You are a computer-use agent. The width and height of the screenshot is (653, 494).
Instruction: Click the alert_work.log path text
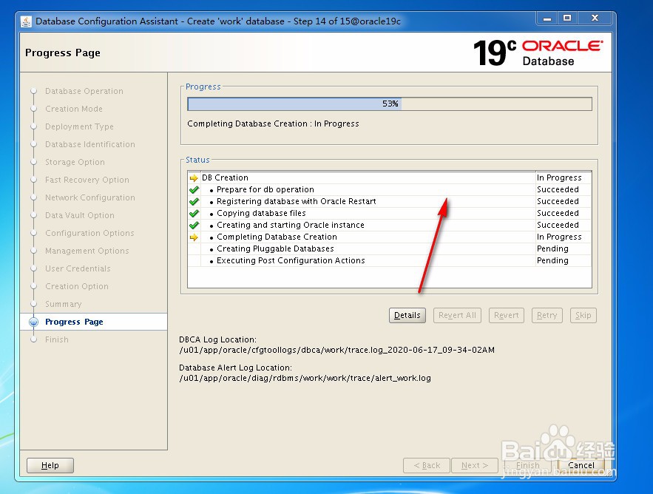305,378
